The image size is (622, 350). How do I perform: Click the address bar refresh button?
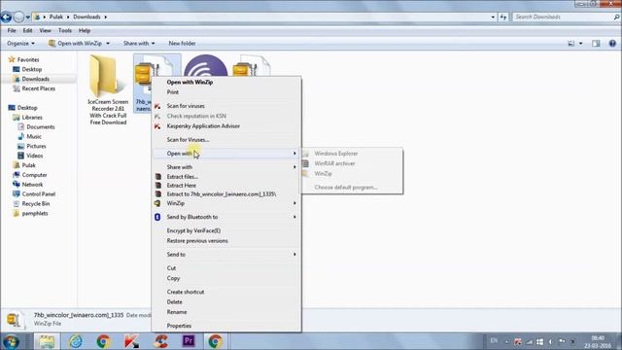pyautogui.click(x=503, y=17)
